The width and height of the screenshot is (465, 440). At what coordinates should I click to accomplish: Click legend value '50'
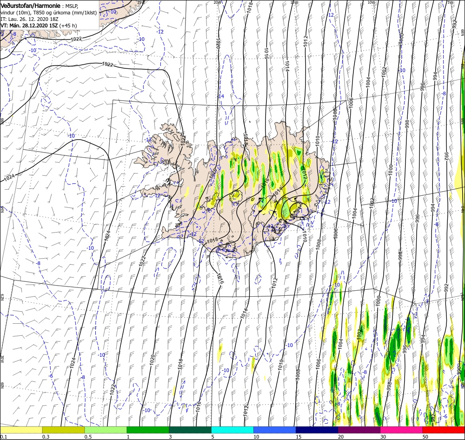(x=425, y=437)
